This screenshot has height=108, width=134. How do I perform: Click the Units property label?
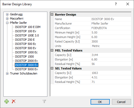pyautogui.click(x=58, y=46)
